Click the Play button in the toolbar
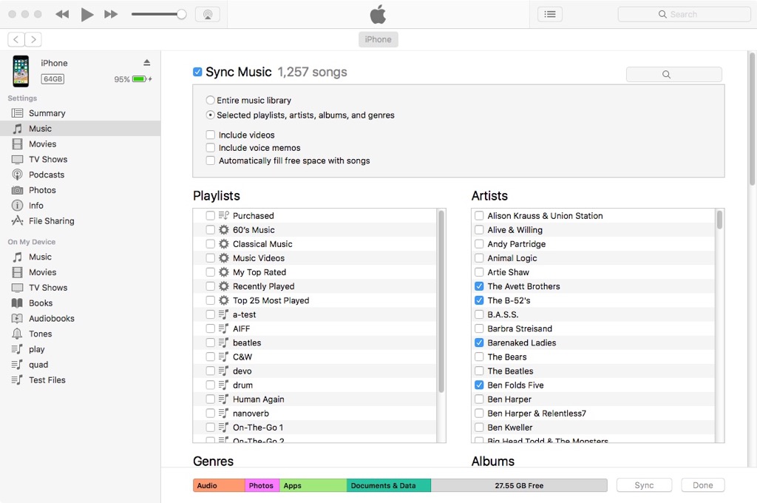The width and height of the screenshot is (757, 503). click(87, 14)
